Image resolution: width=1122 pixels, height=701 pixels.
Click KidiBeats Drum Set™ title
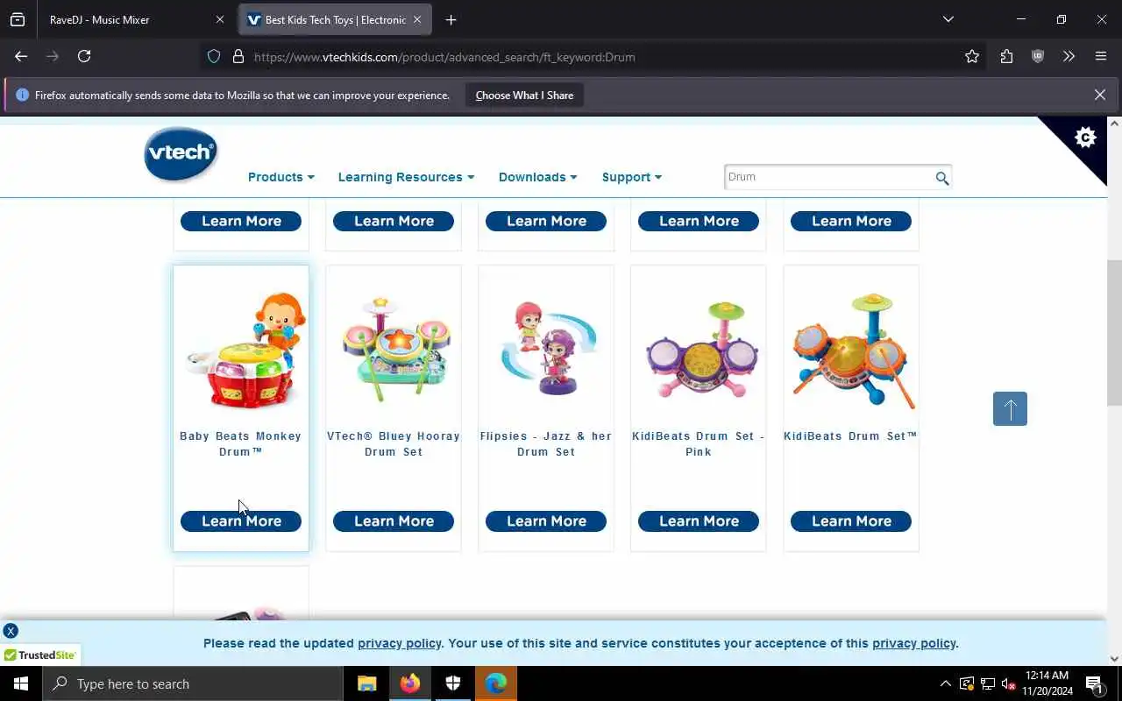pyautogui.click(x=851, y=435)
